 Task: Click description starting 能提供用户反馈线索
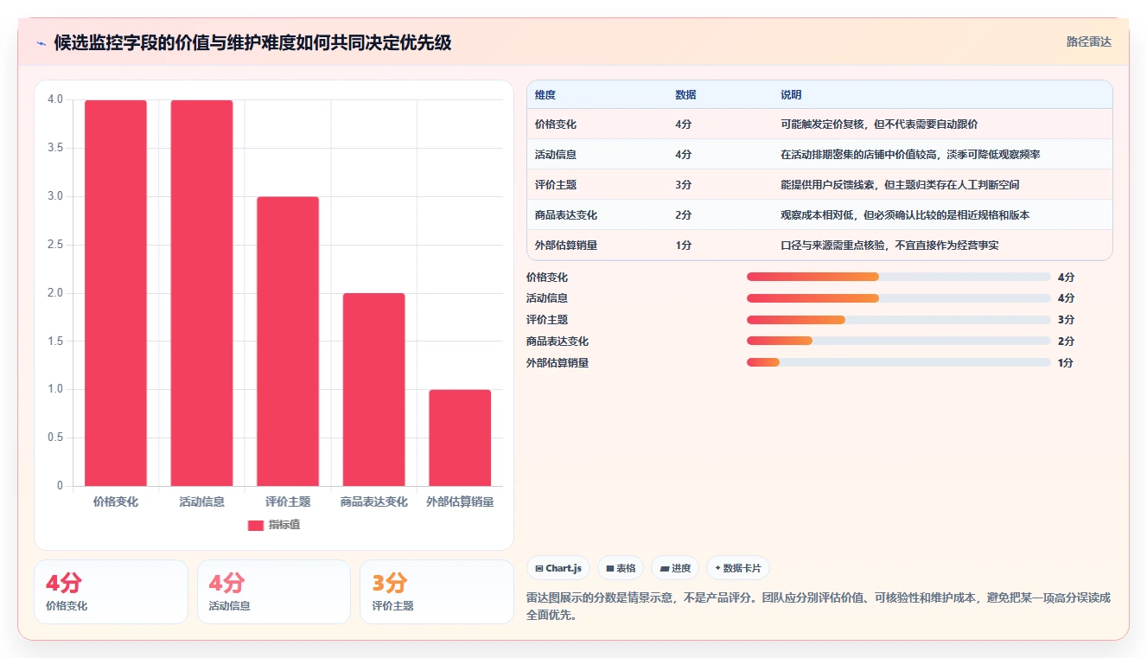(x=900, y=185)
